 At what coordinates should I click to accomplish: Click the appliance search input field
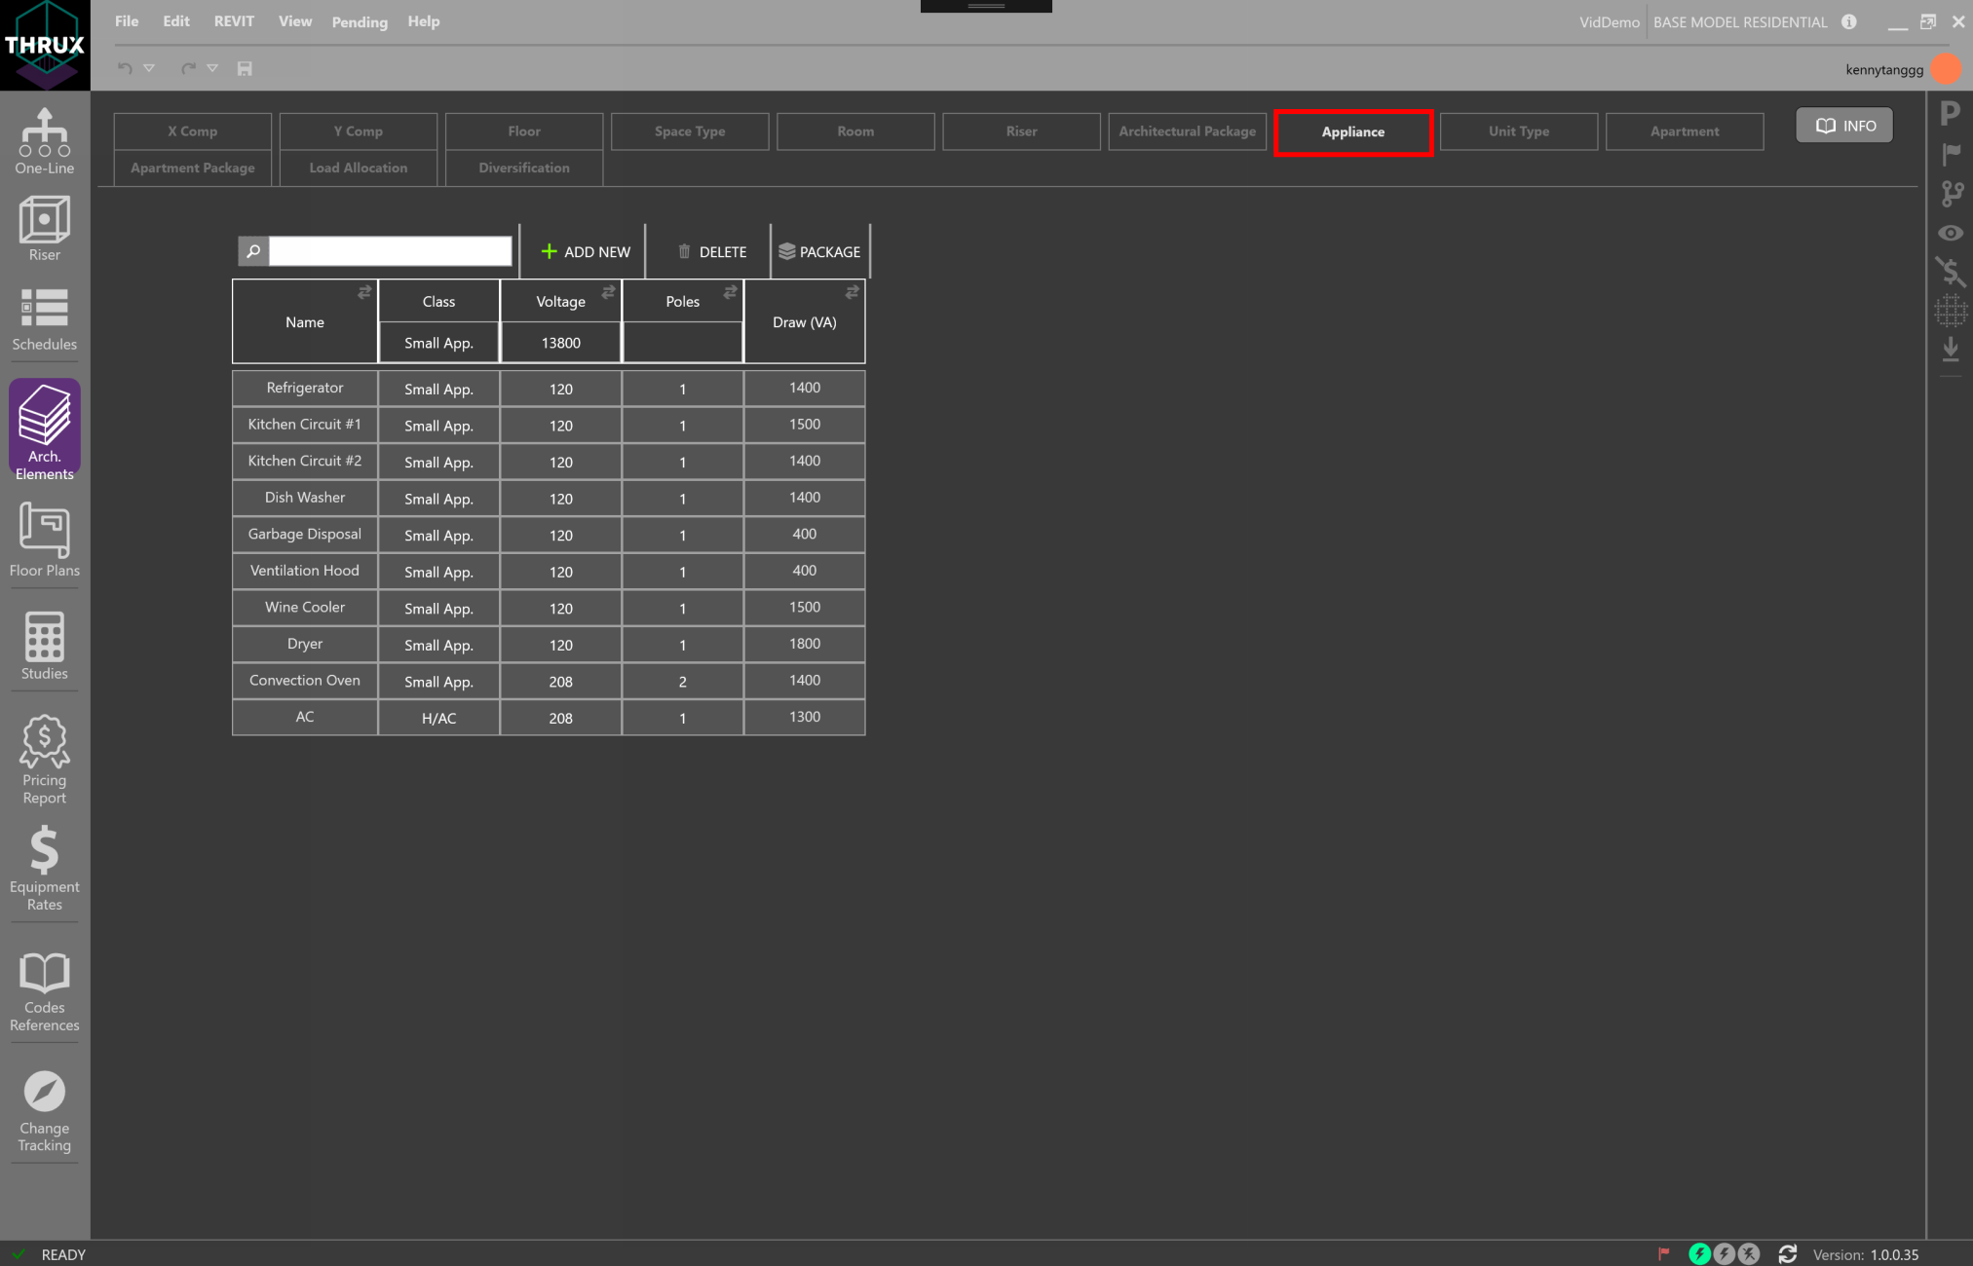[390, 251]
